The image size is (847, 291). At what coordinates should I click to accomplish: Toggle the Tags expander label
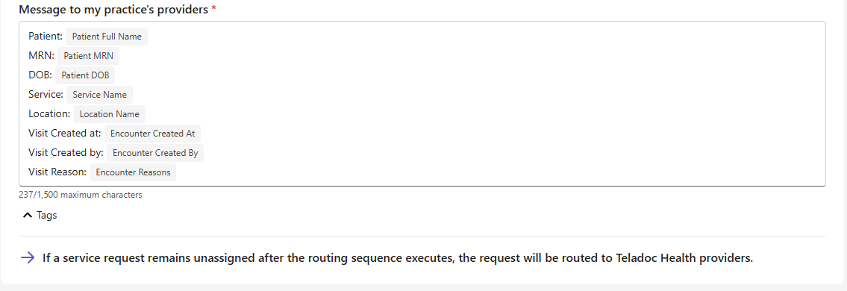[x=46, y=216]
